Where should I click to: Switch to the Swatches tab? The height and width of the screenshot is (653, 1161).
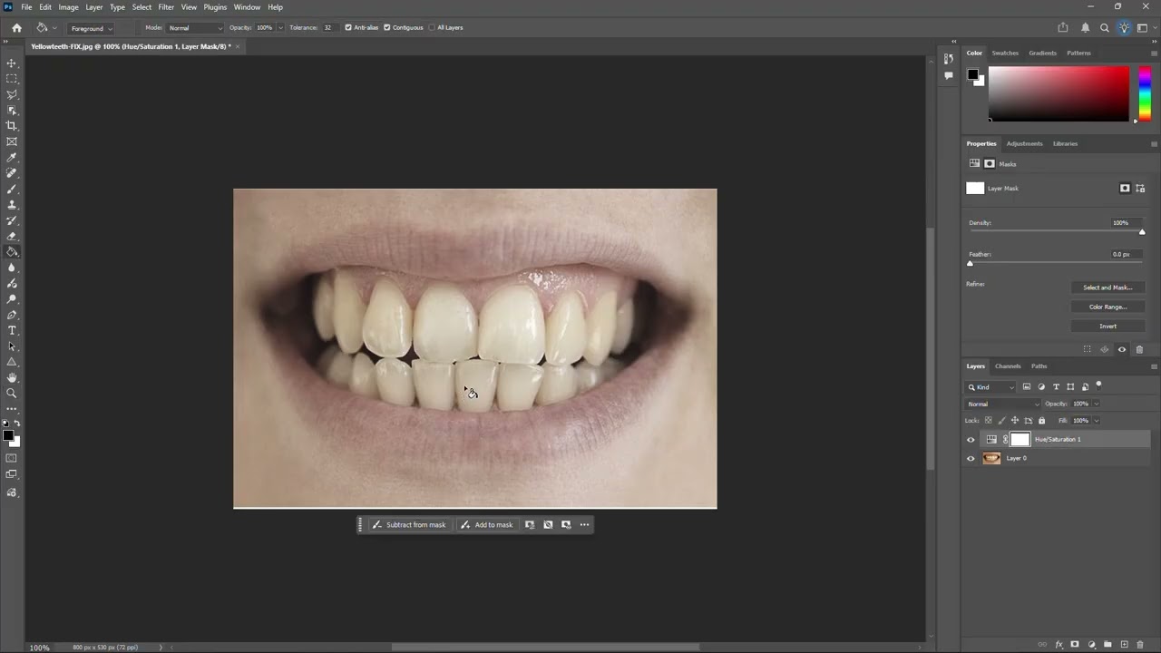[x=1005, y=53]
